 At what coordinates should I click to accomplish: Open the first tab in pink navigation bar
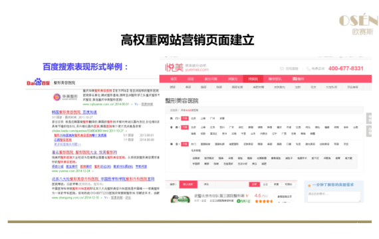[x=174, y=79]
